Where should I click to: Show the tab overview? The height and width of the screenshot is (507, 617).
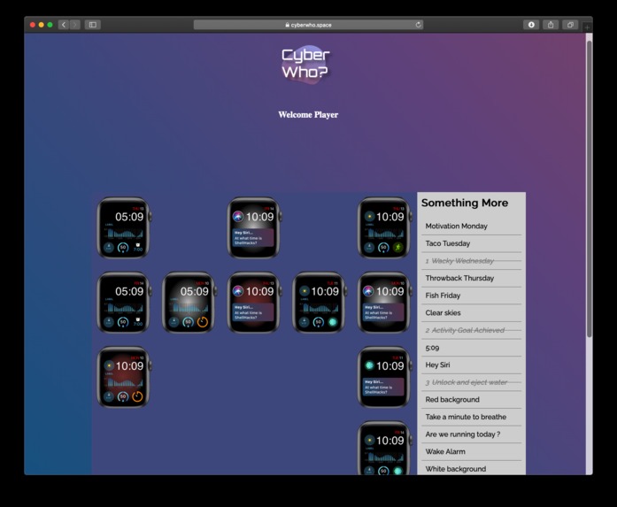[570, 25]
